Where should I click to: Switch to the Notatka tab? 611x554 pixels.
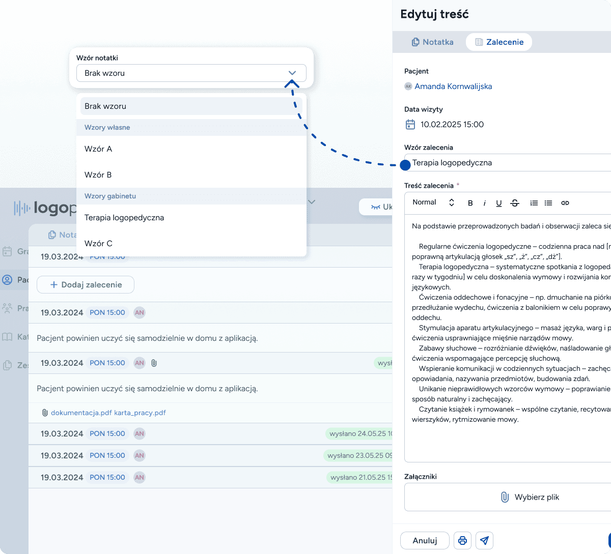(432, 42)
